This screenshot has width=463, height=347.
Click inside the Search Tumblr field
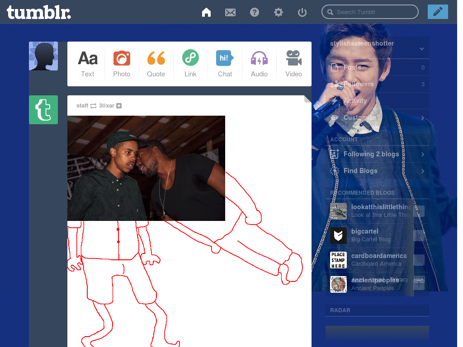pyautogui.click(x=370, y=12)
